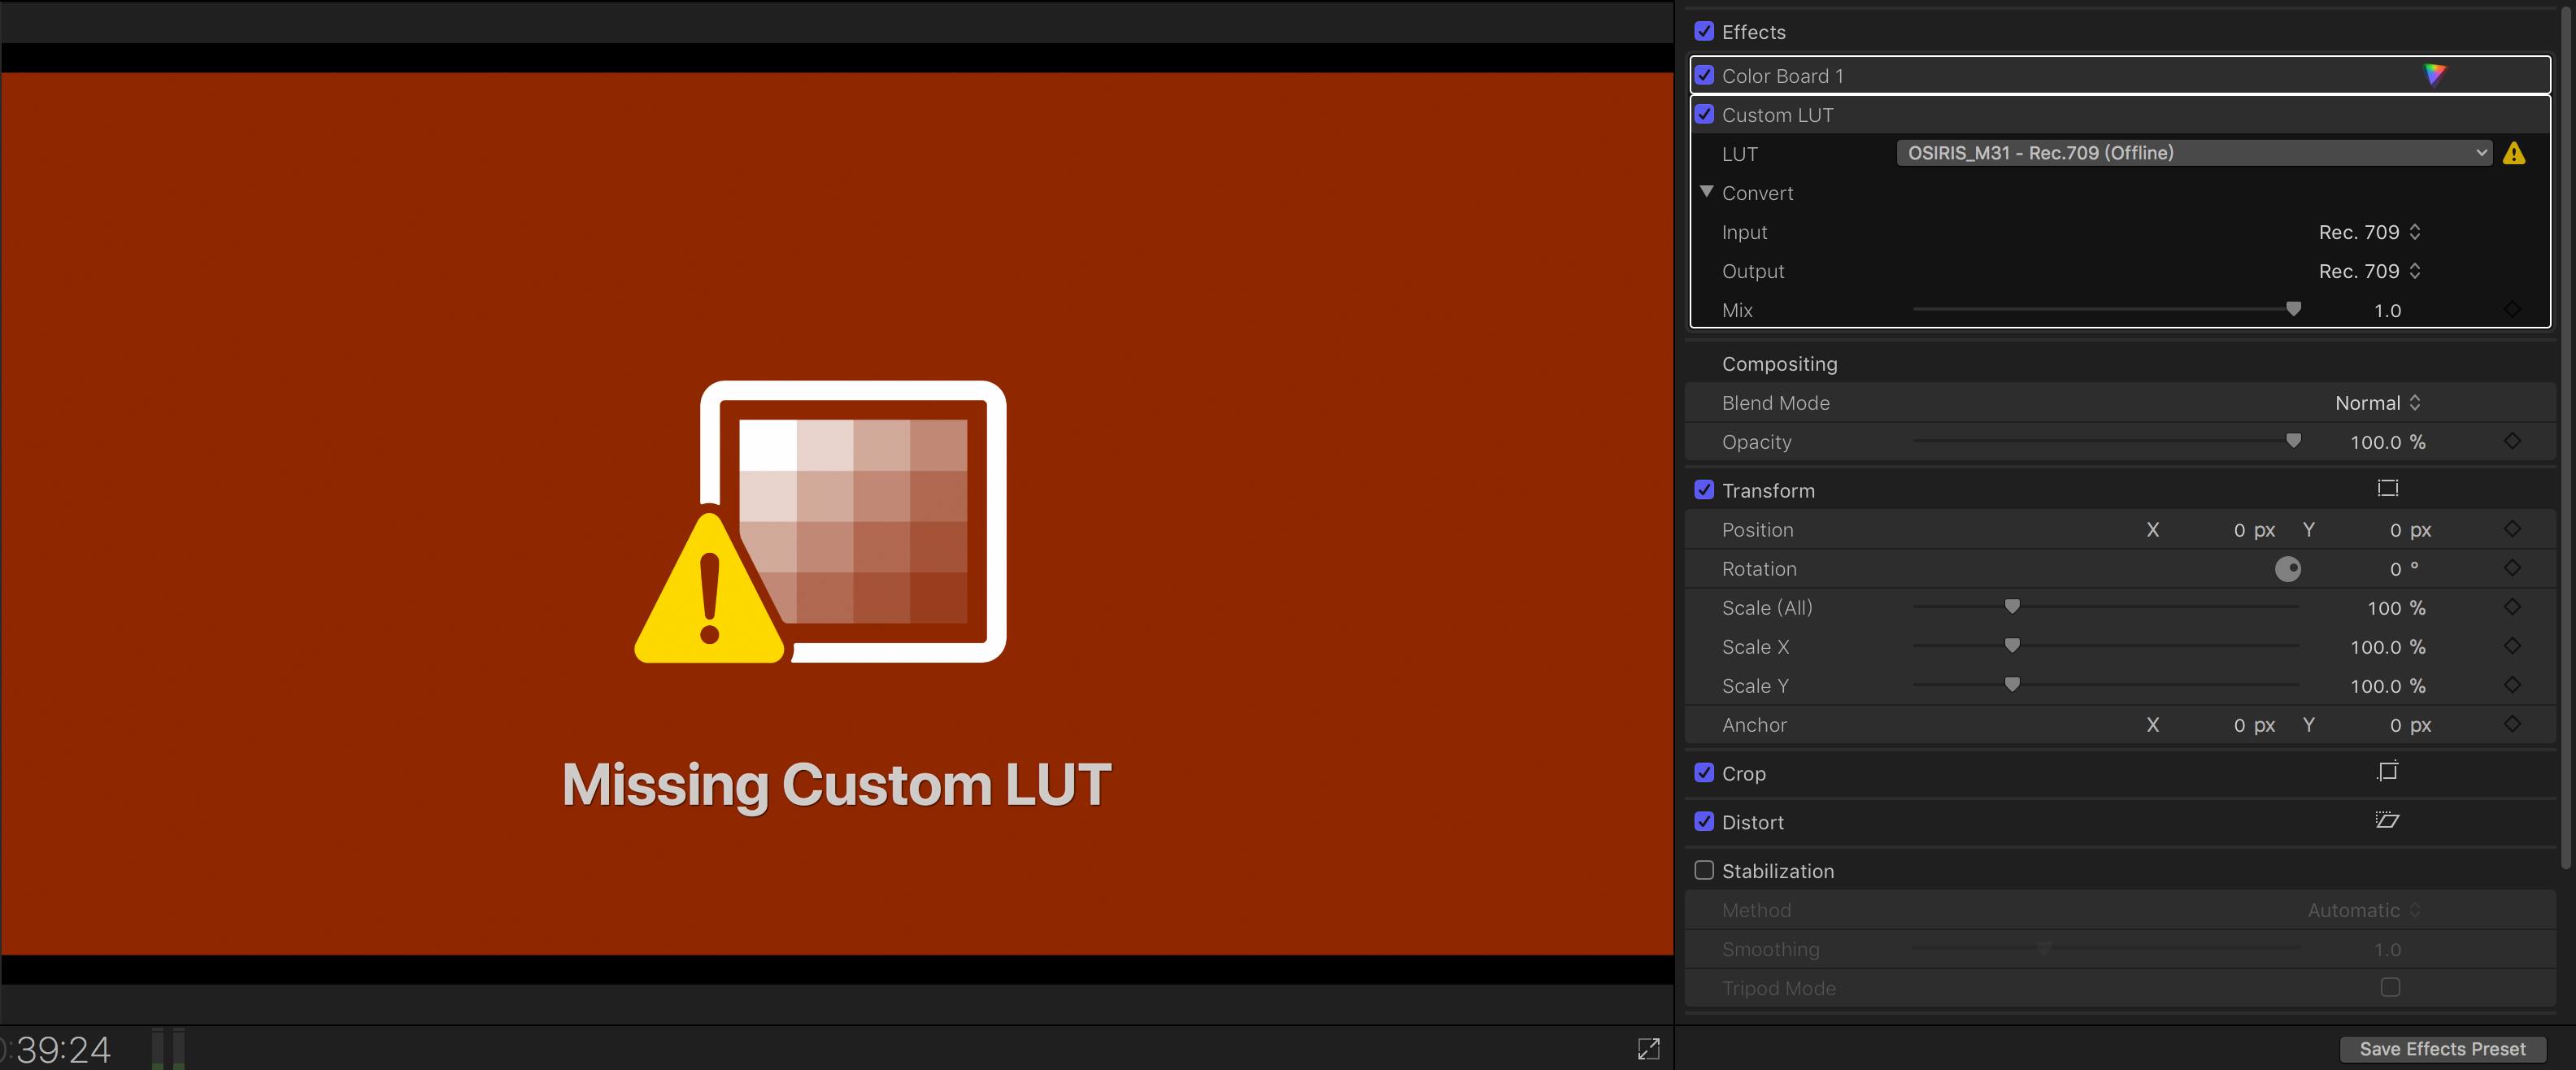
Task: Open the Blend Mode Normal popup
Action: pos(2377,402)
